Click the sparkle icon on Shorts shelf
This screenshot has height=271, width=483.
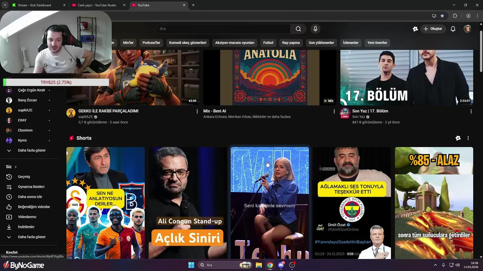(x=458, y=138)
